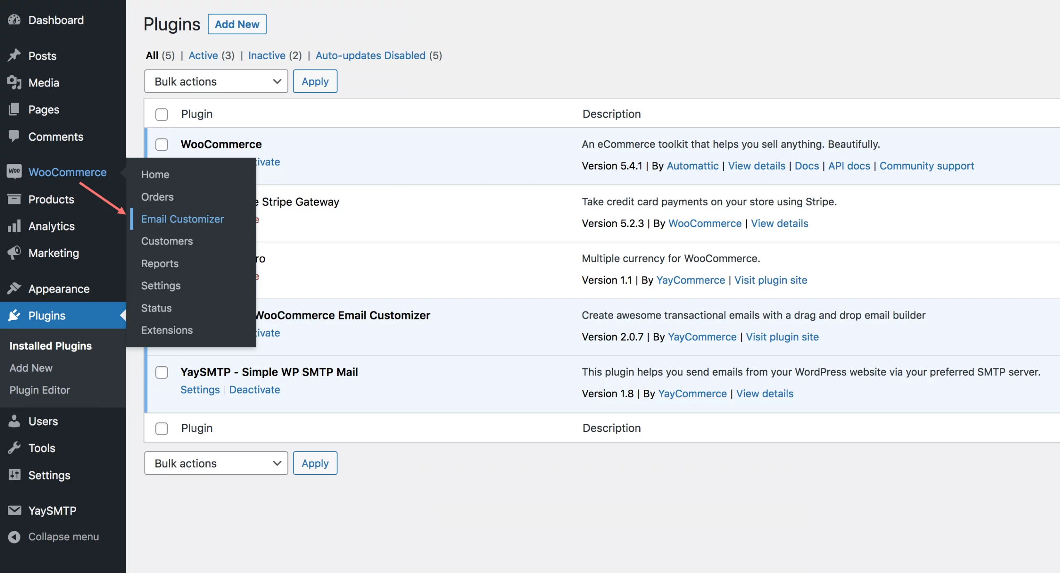Image resolution: width=1060 pixels, height=573 pixels.
Task: Open the Email Customizer menu item
Action: (x=182, y=219)
